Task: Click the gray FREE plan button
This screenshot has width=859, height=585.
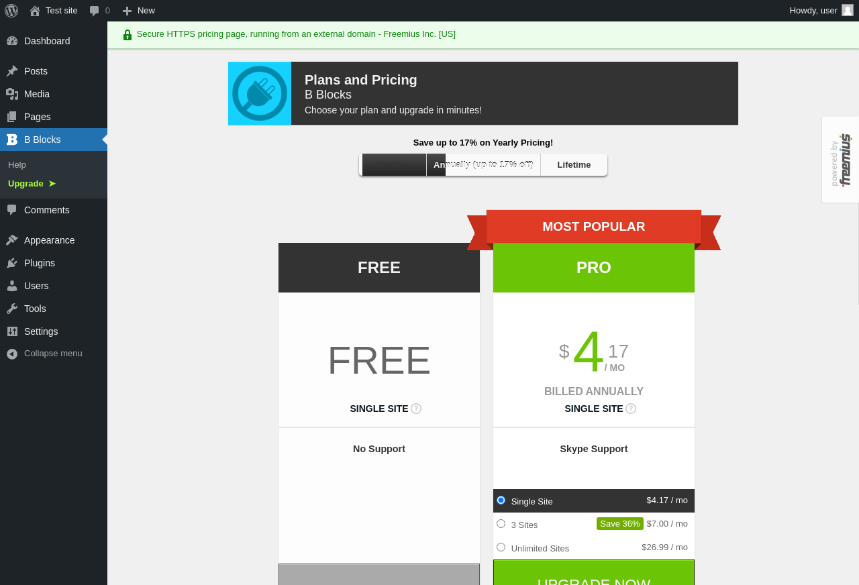Action: pyautogui.click(x=379, y=574)
